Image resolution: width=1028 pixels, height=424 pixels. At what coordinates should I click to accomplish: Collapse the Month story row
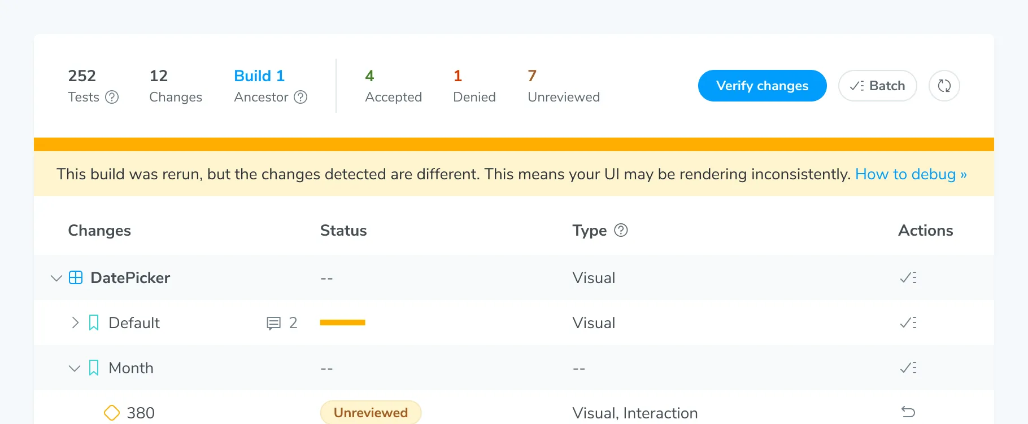point(74,368)
